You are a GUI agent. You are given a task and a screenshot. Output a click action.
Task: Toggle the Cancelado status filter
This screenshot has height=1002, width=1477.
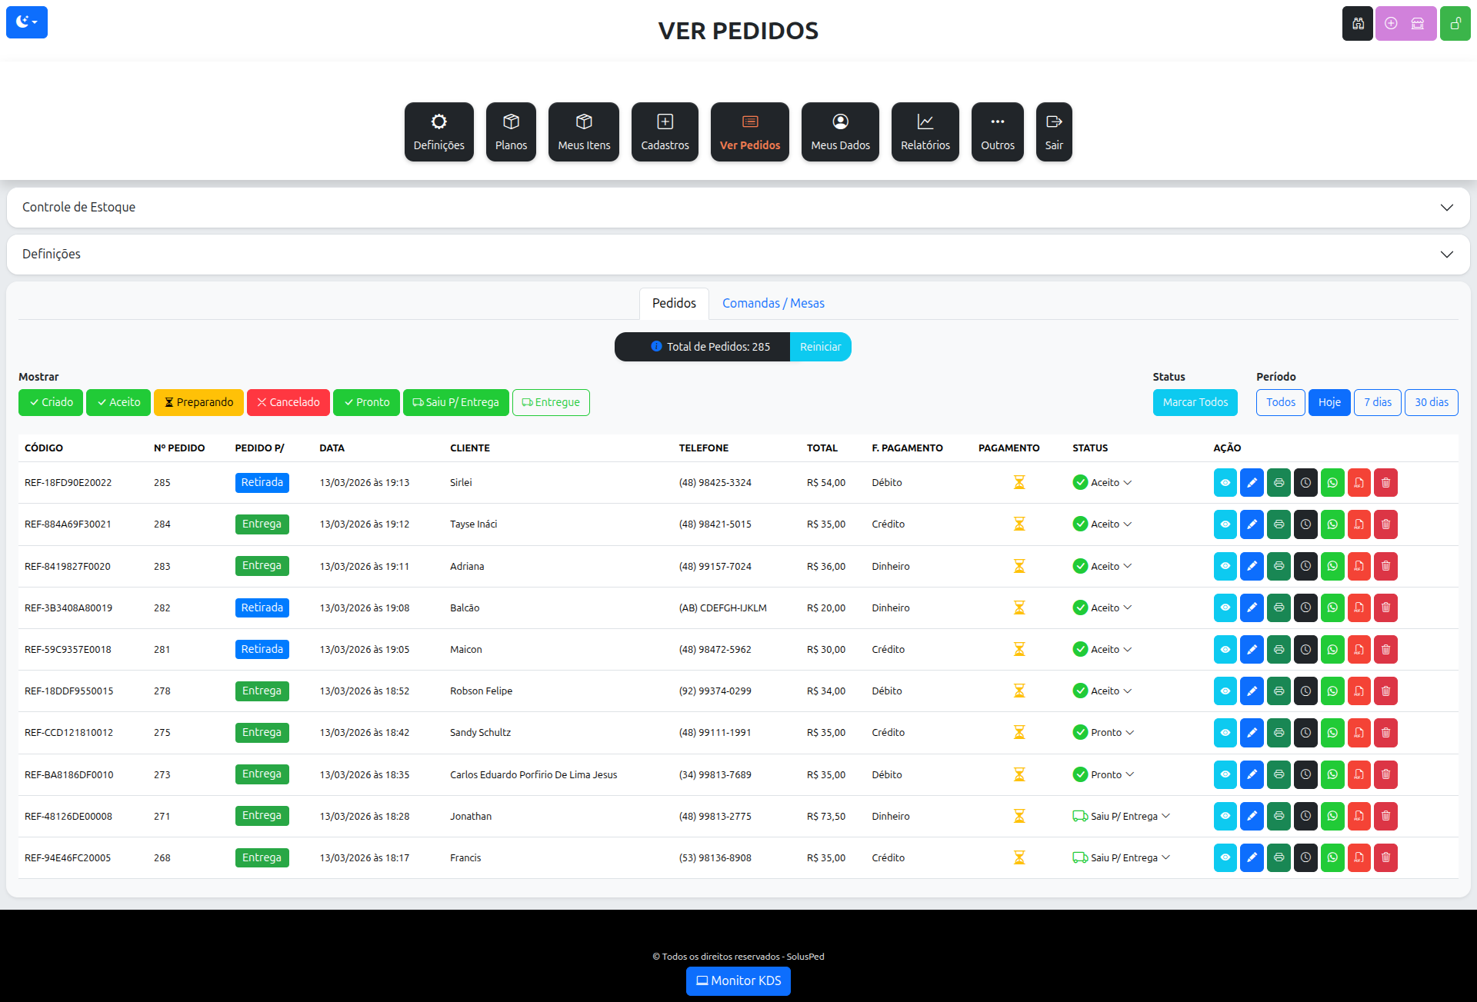(288, 402)
